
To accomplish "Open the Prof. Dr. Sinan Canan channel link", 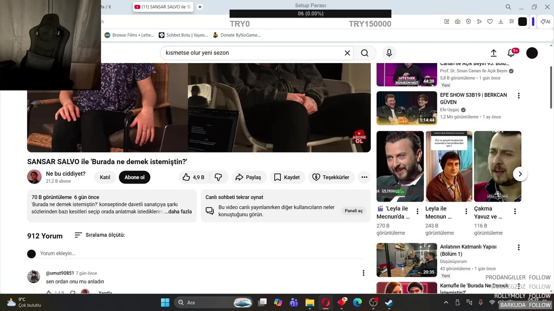I will (473, 71).
